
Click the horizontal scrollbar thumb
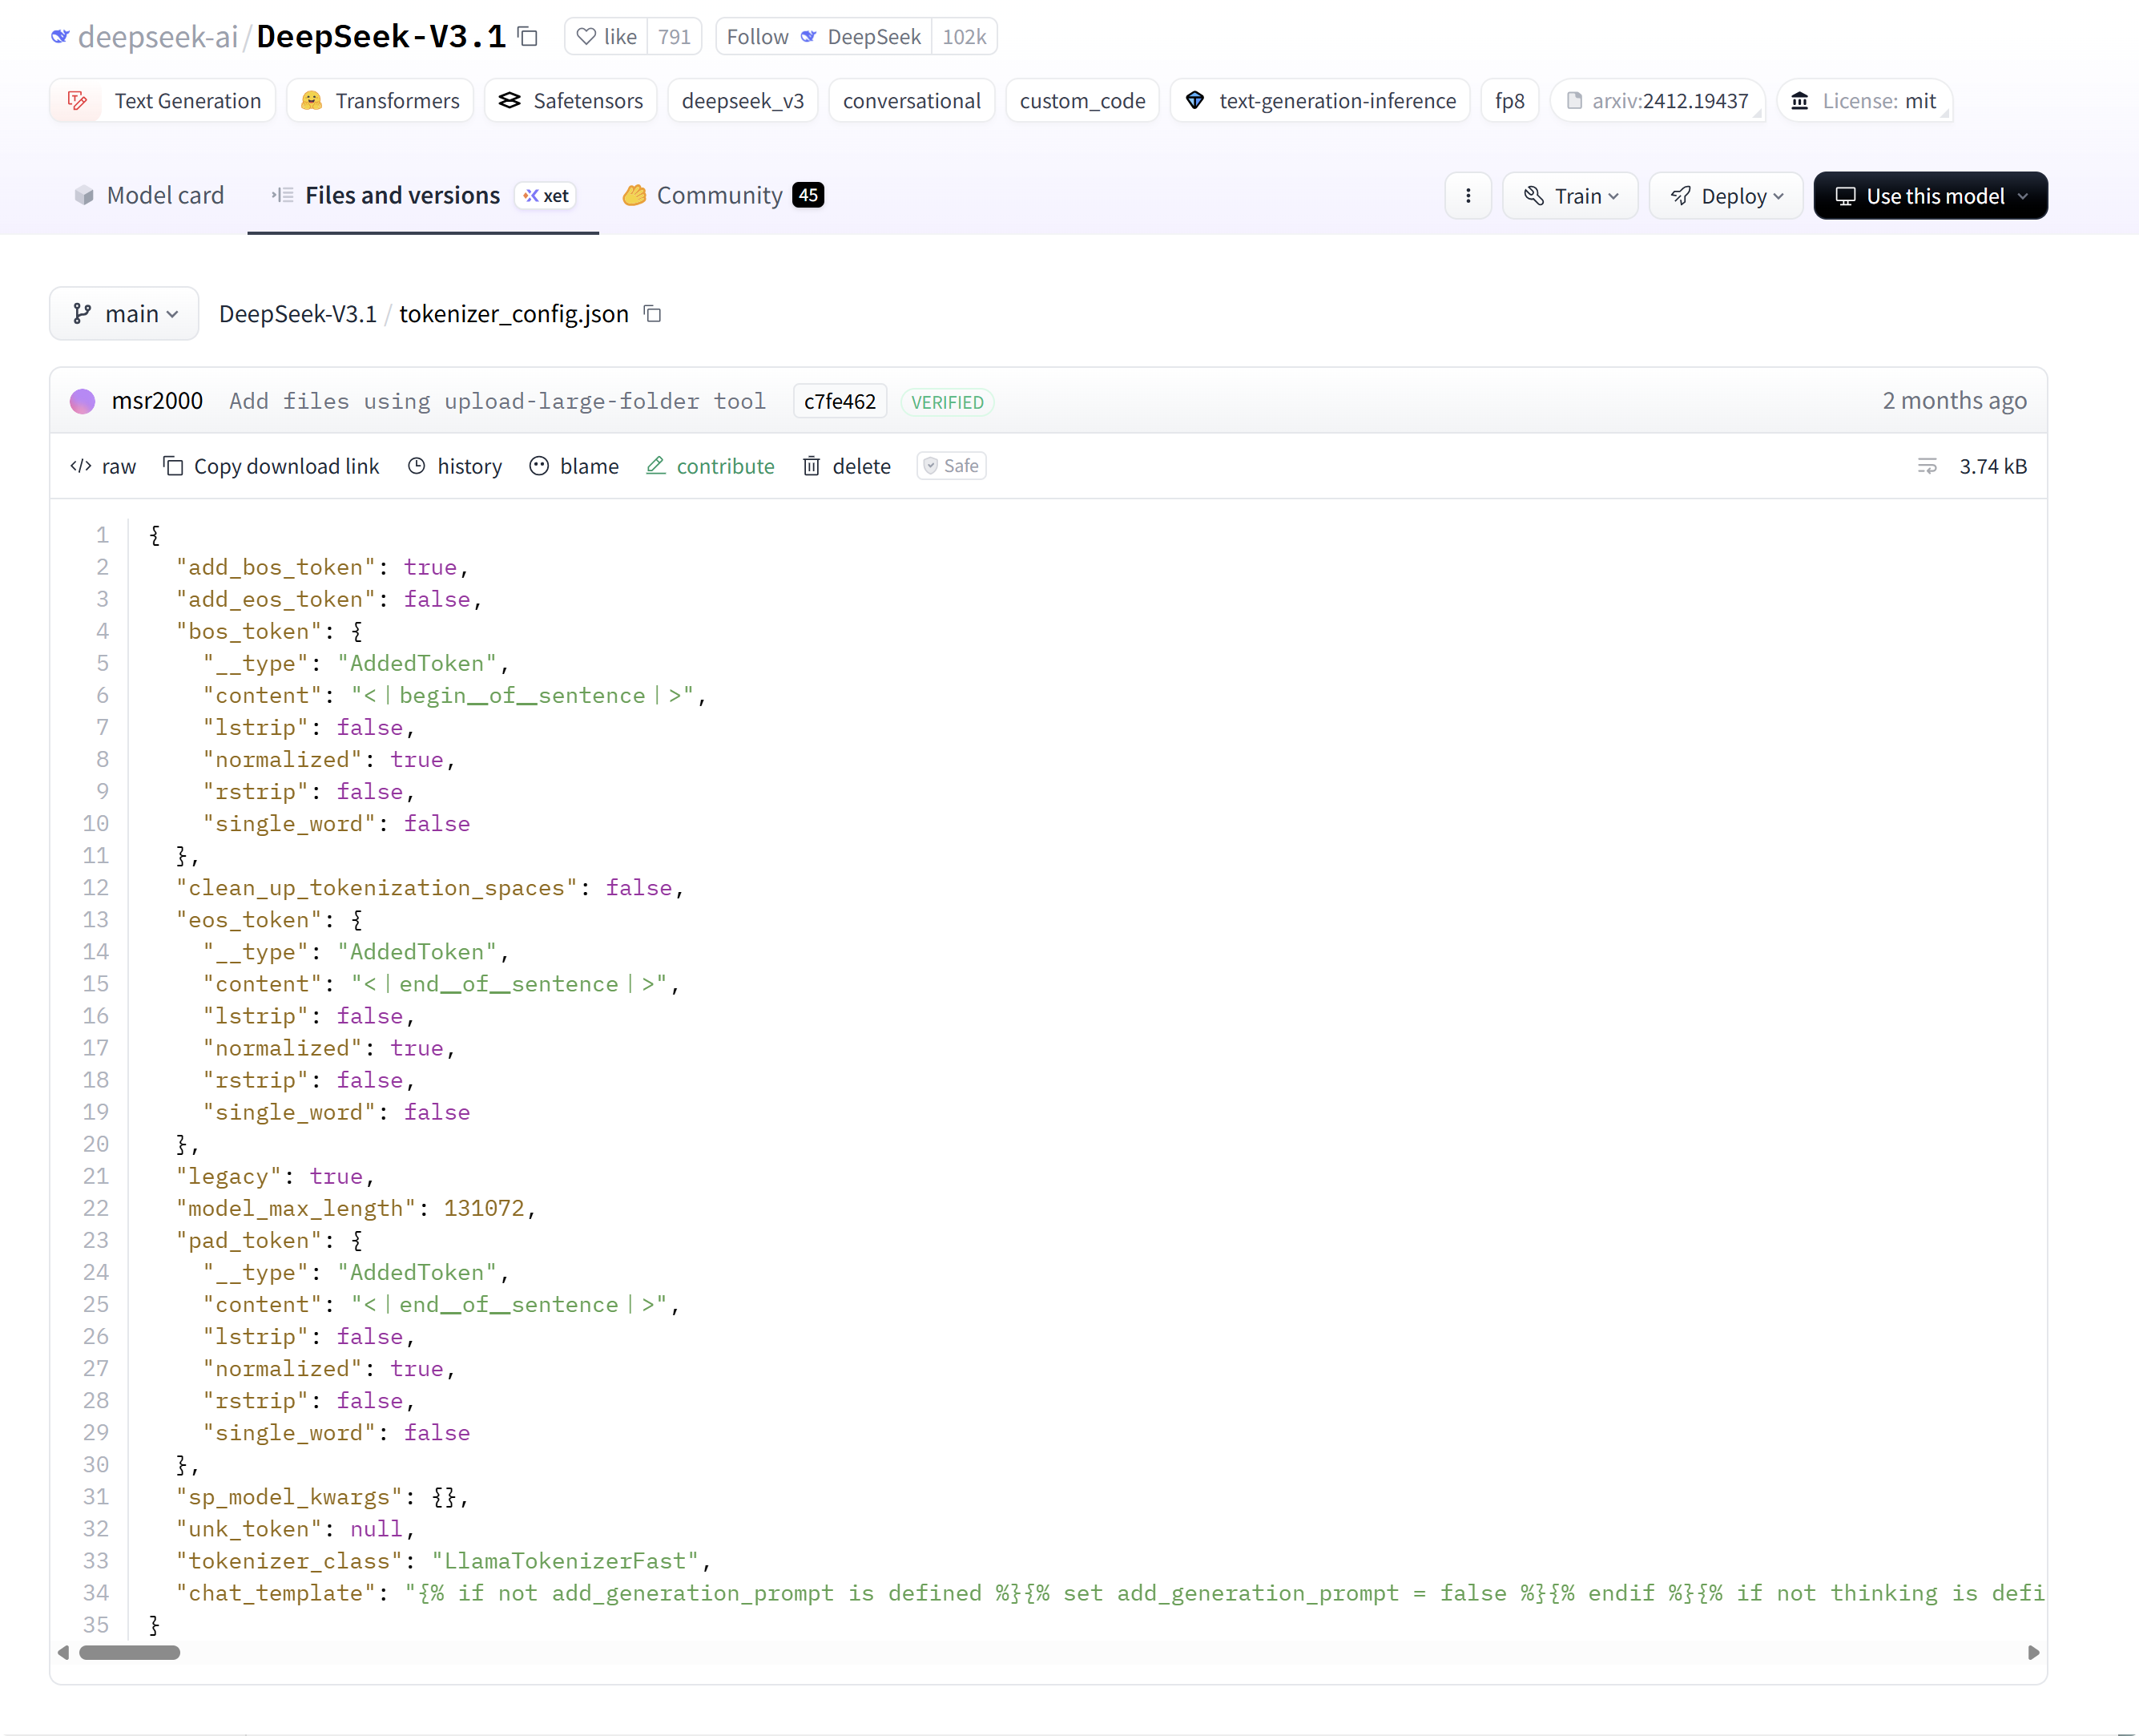click(x=130, y=1653)
